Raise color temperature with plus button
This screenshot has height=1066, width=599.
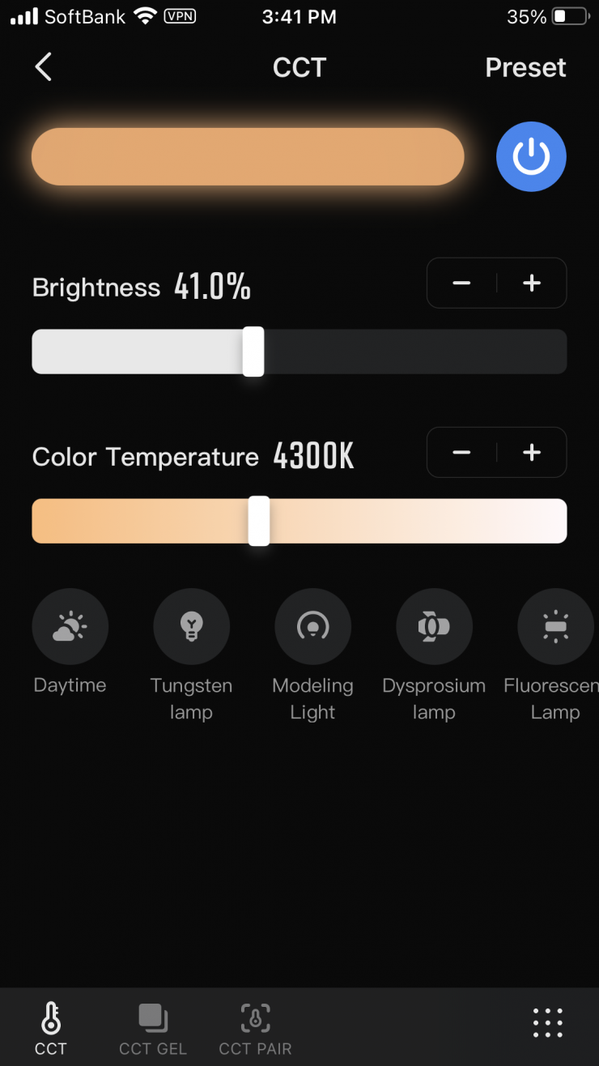[x=532, y=452]
